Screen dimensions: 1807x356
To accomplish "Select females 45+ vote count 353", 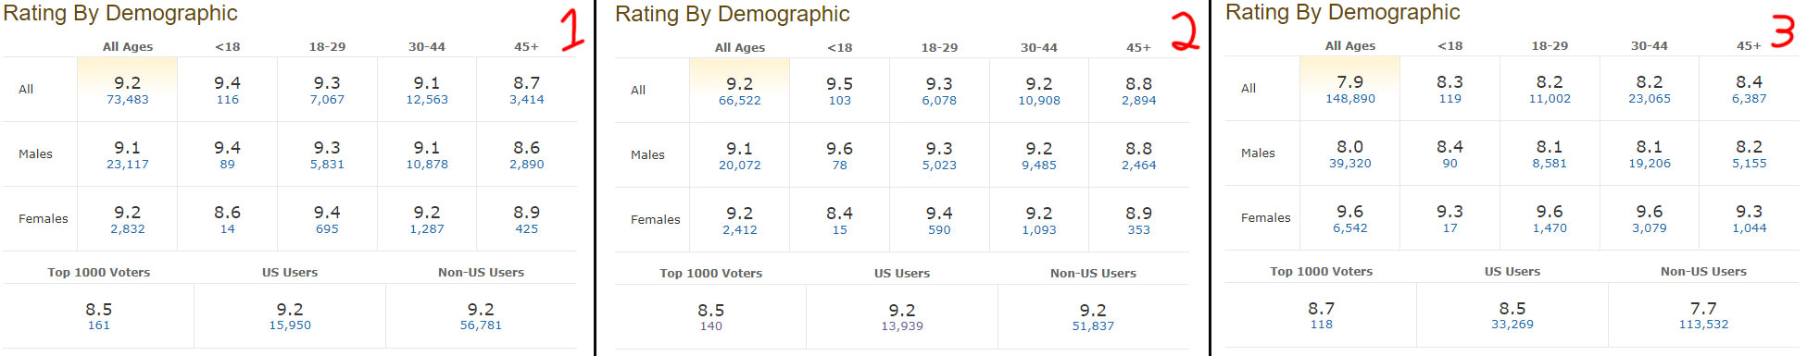I will click(1138, 230).
